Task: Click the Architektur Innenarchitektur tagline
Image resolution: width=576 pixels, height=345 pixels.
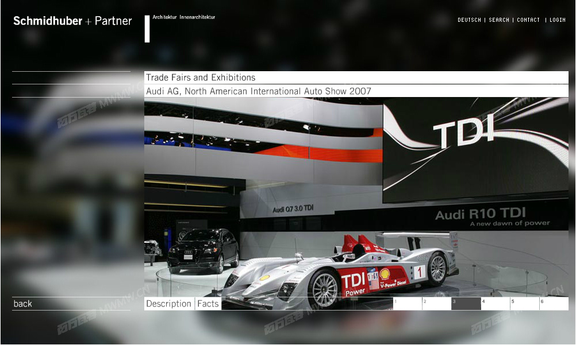Action: (x=184, y=17)
